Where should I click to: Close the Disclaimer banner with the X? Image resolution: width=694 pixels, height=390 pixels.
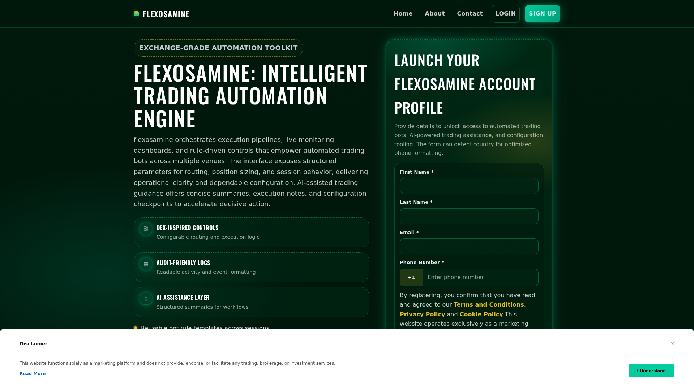673,344
